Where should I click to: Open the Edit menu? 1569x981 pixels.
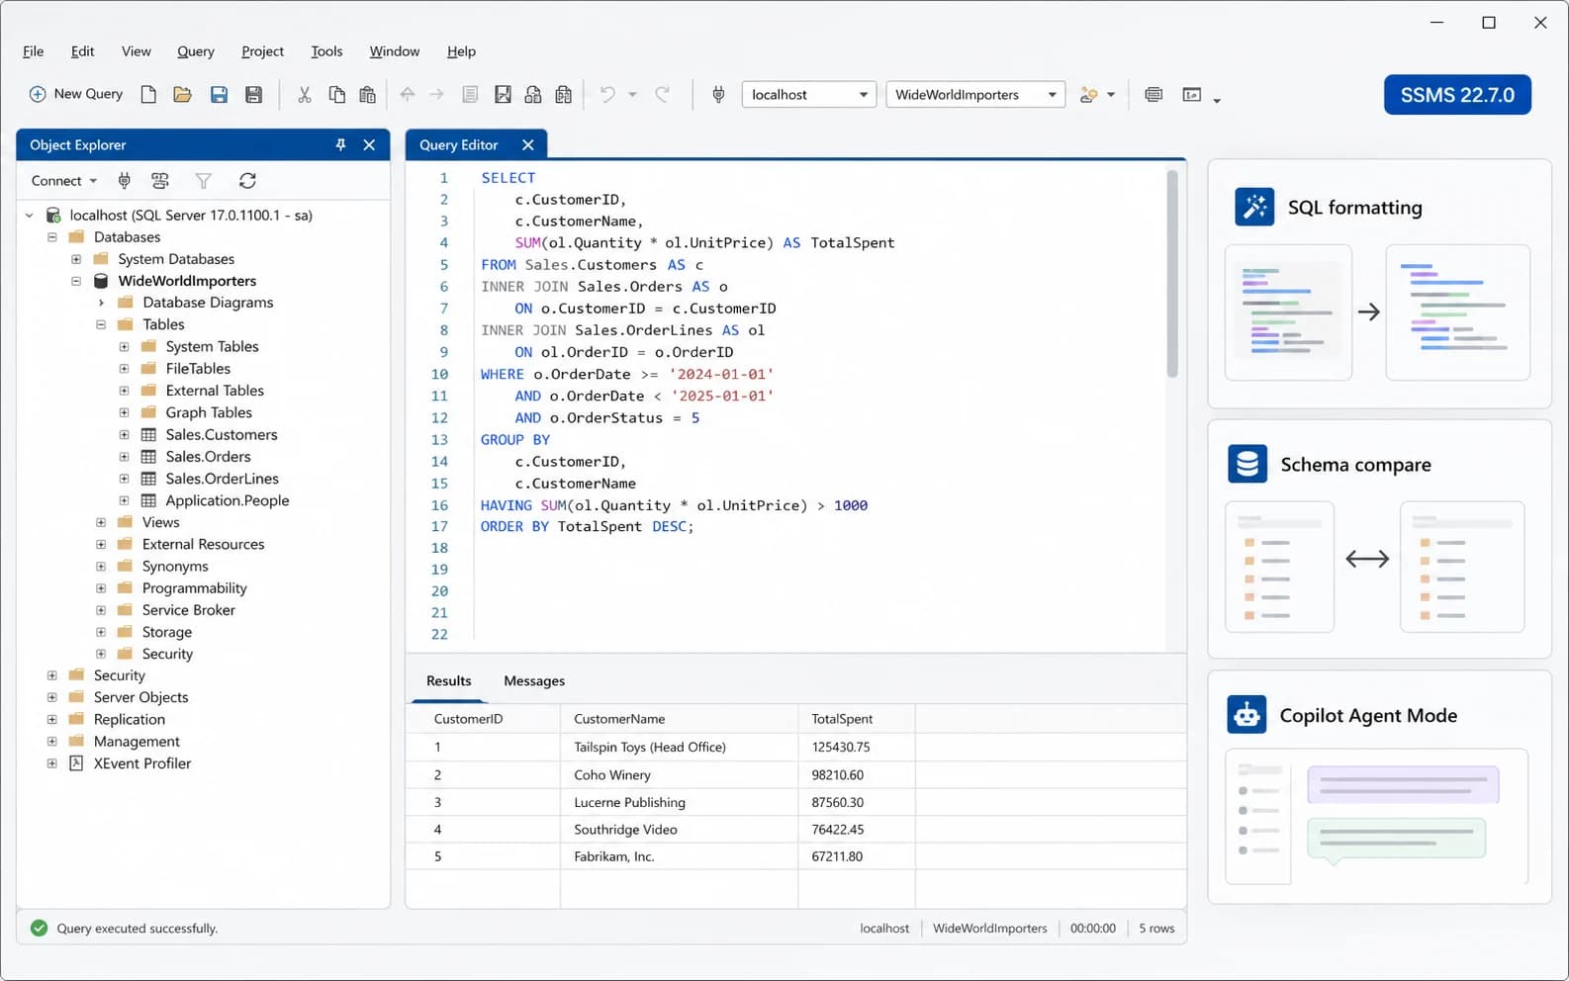[x=82, y=51]
